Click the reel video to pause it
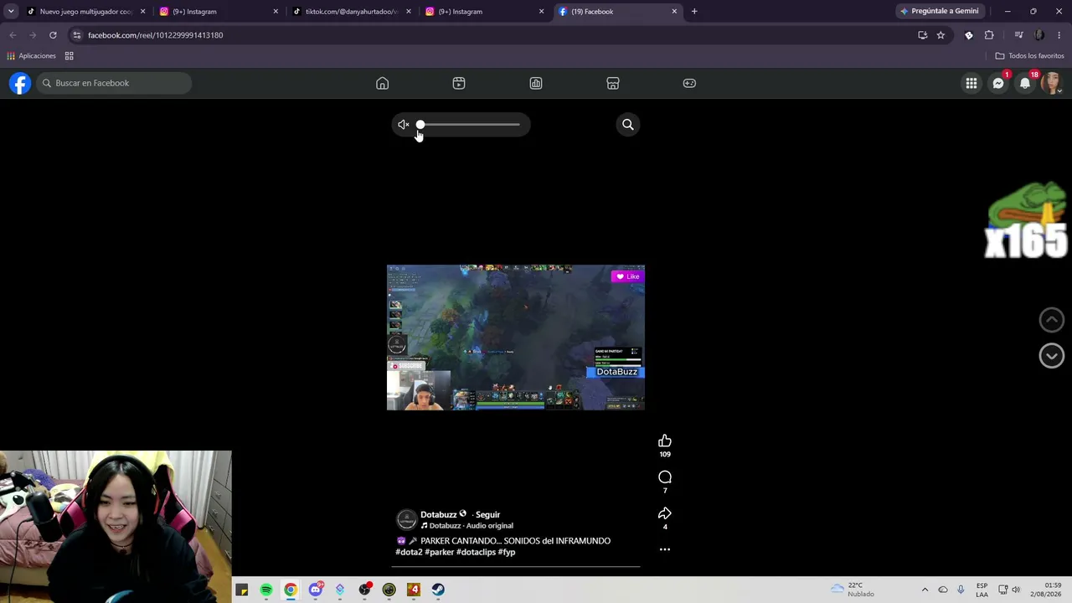This screenshot has width=1072, height=603. [x=516, y=338]
